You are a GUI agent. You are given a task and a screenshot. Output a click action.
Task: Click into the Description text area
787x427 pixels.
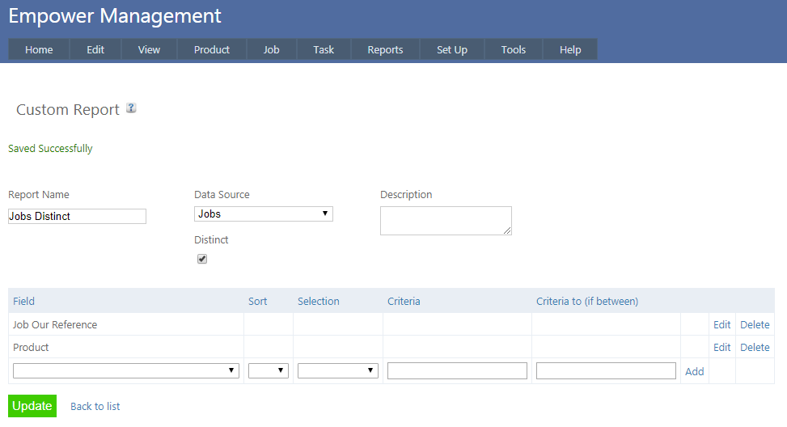pyautogui.click(x=445, y=221)
